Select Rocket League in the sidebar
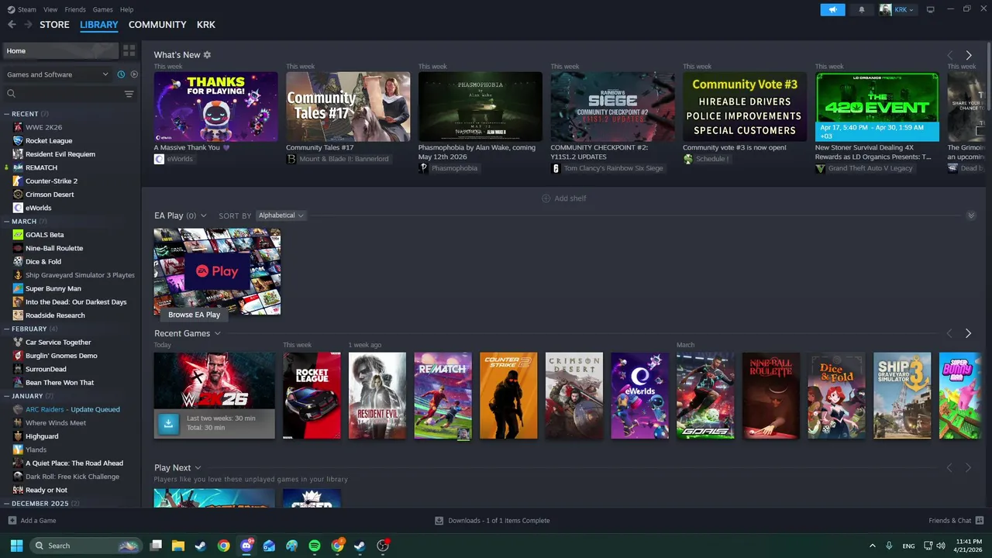This screenshot has width=992, height=558. pos(49,140)
